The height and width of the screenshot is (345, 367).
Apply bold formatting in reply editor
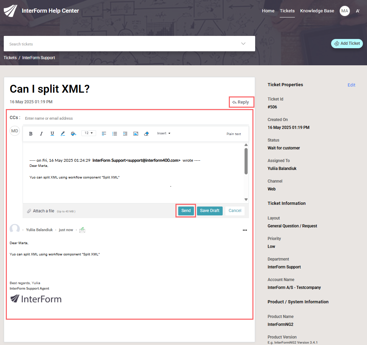31,134
